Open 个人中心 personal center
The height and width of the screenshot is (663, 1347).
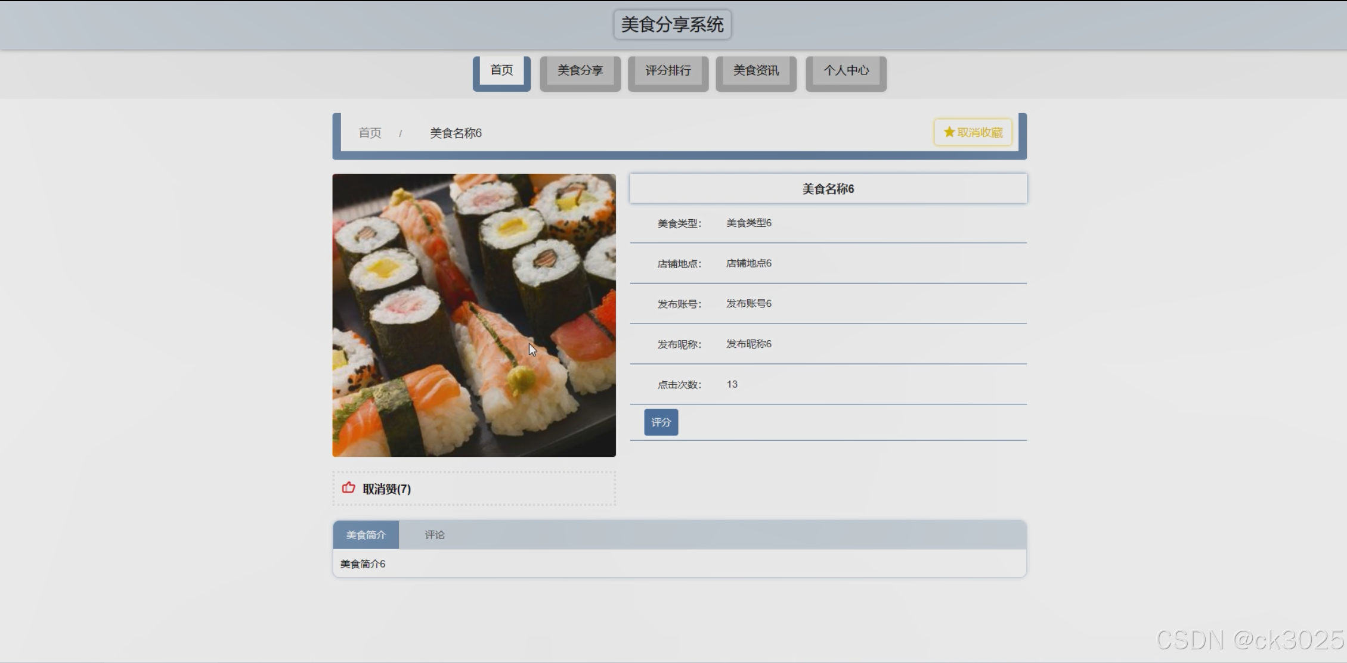pos(846,70)
